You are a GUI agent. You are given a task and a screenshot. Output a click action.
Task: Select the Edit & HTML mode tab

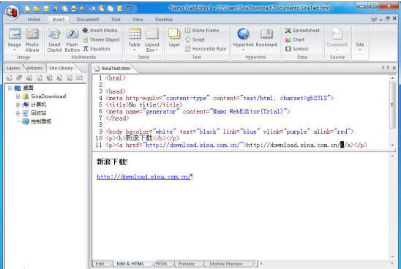tap(130, 264)
